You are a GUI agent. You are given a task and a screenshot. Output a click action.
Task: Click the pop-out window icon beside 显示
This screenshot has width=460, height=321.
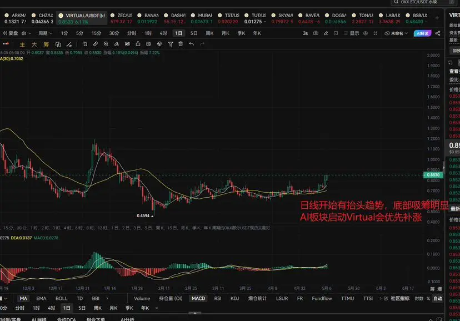click(x=336, y=33)
